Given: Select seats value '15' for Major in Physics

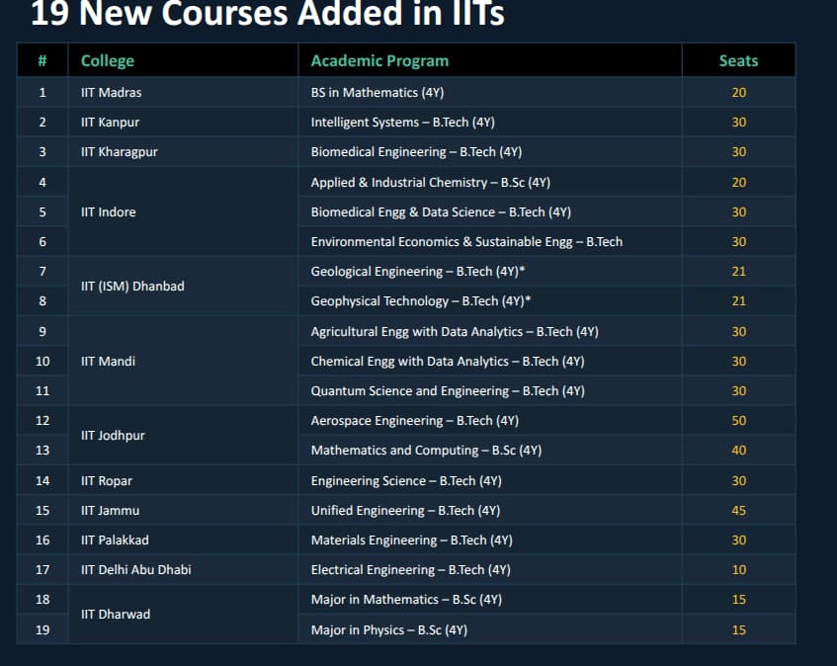Looking at the screenshot, I should 739,629.
